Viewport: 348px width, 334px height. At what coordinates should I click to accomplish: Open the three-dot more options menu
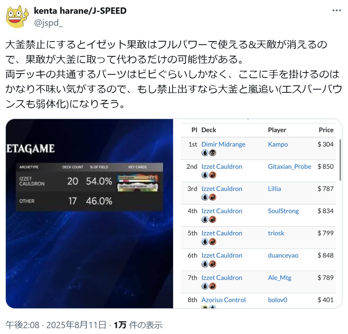click(x=336, y=11)
